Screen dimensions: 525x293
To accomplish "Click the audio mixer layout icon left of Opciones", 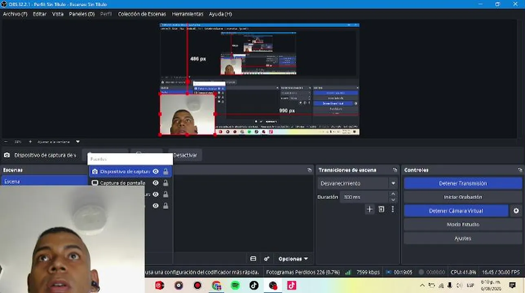I will pos(253,259).
